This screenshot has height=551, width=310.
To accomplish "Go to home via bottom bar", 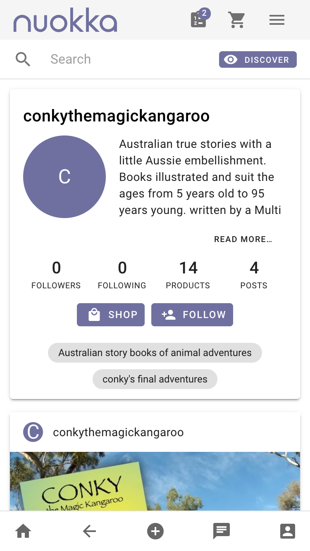I will (23, 531).
